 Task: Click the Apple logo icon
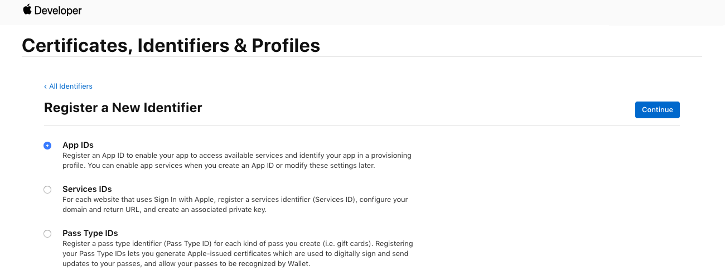[27, 9]
